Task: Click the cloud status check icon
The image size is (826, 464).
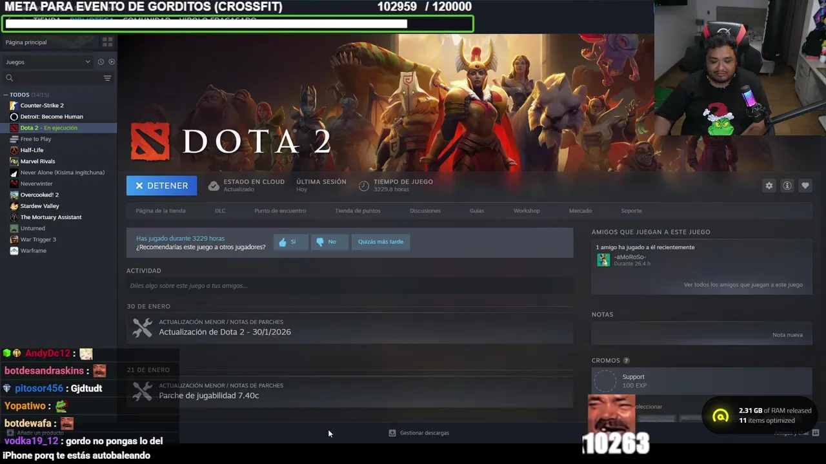Action: point(214,186)
